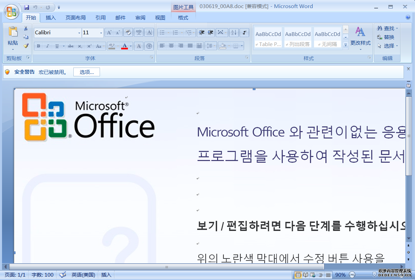Open Word help question mark icon
Viewport: 415px width, 280px height.
(x=408, y=17)
